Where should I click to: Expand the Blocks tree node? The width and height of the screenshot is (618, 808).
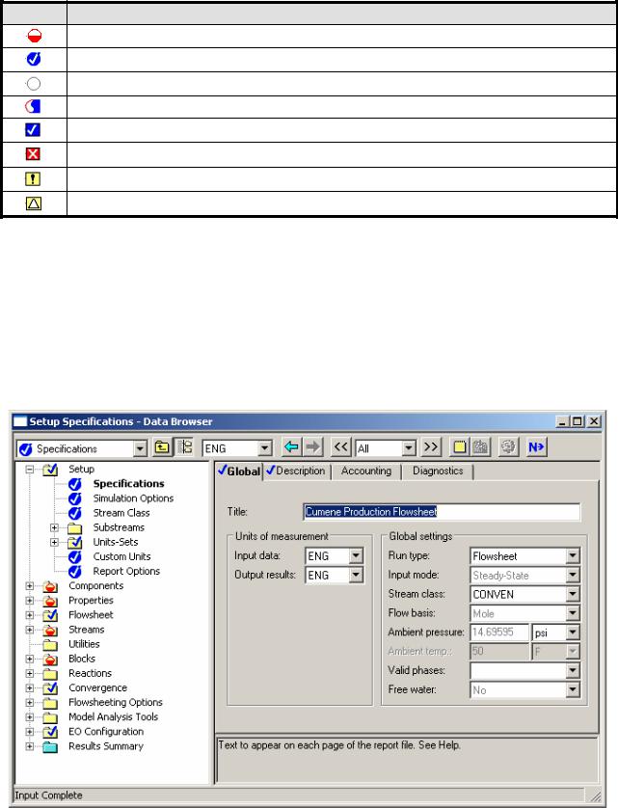point(30,659)
